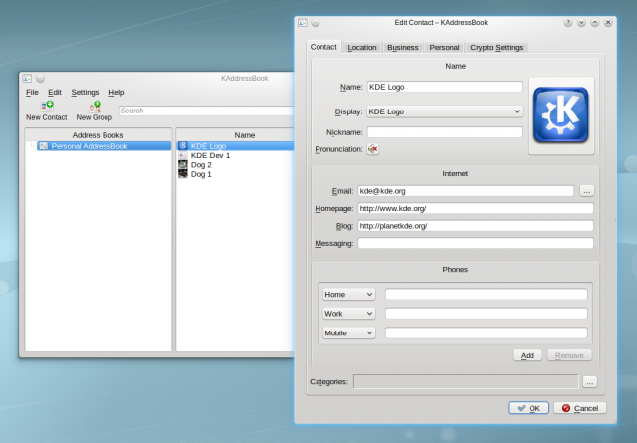637x443 pixels.
Task: Click the Add phone button
Action: [527, 355]
